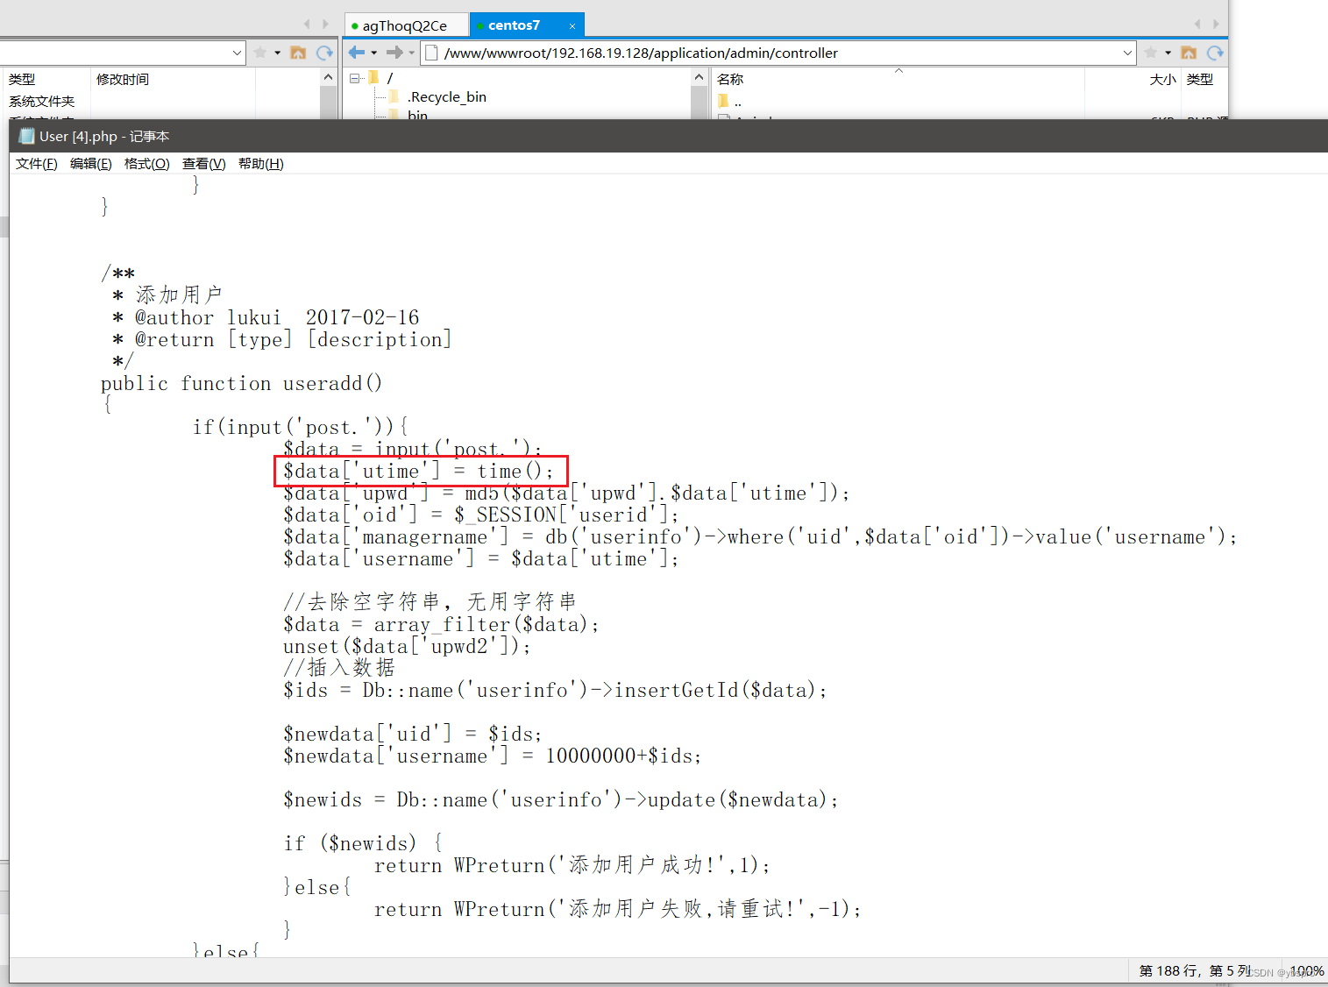The height and width of the screenshot is (987, 1328).
Task: Sort remote files by 大小 column
Action: coord(1162,79)
